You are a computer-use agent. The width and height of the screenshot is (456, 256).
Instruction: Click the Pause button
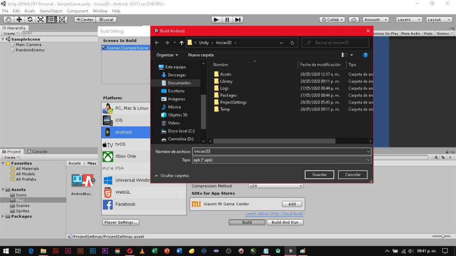(x=227, y=20)
